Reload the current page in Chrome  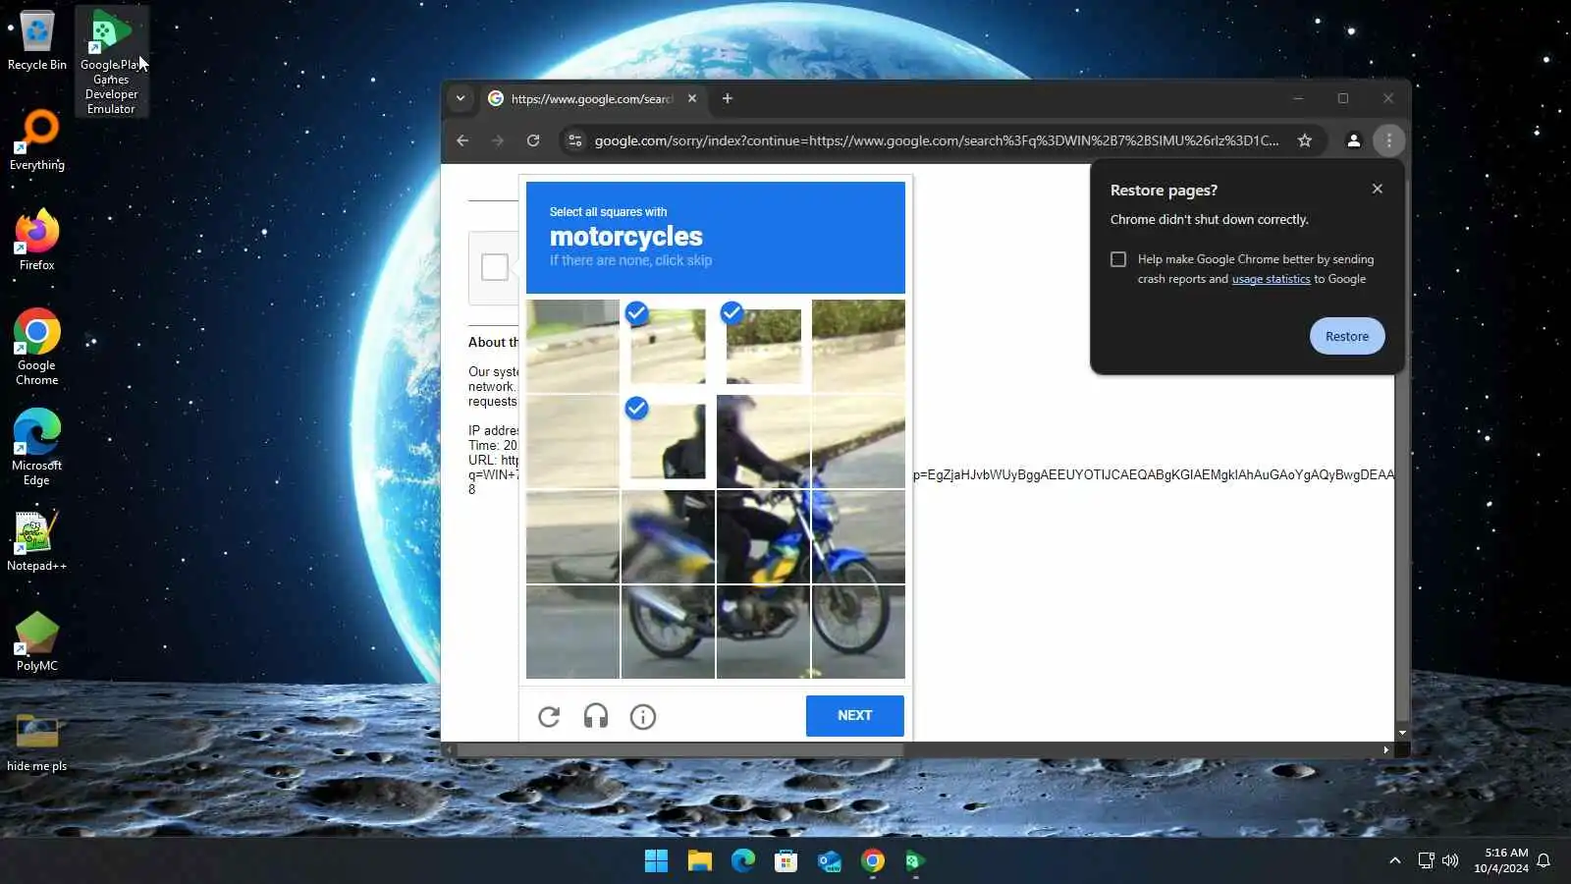[533, 140]
